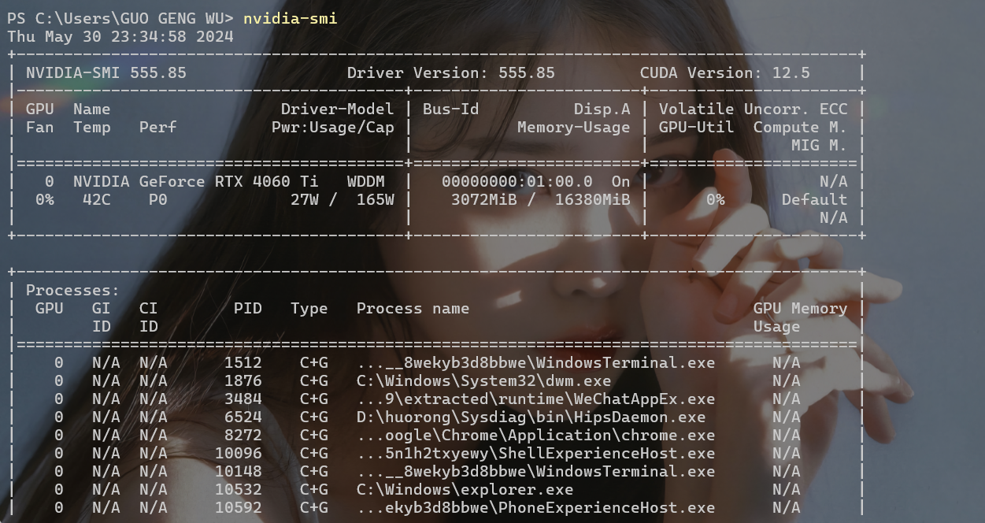Click the WDDM driver model text
Screen dimensions: 985x523
(x=366, y=181)
